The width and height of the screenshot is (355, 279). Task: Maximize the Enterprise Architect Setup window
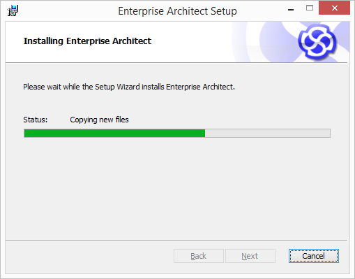point(310,8)
